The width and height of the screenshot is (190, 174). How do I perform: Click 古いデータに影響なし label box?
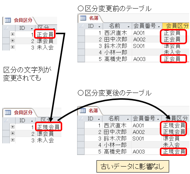click(133, 166)
